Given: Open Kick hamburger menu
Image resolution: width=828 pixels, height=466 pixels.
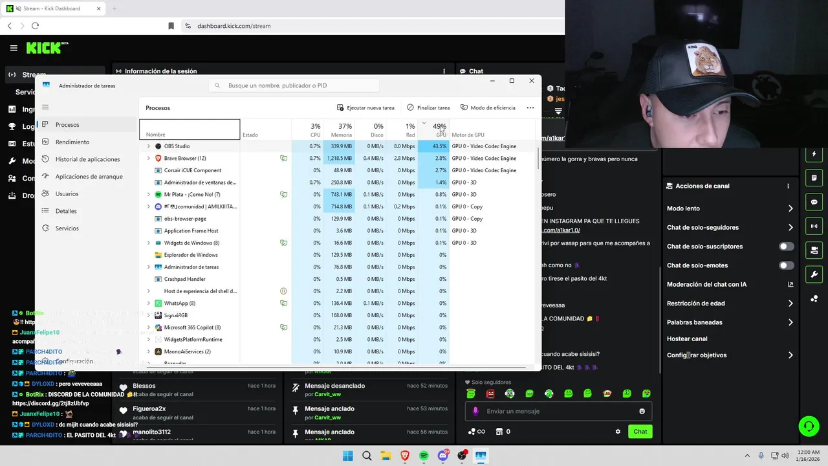Looking at the screenshot, I should (x=14, y=48).
